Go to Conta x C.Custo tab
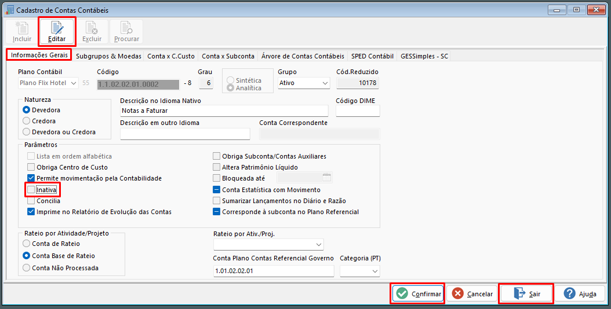Viewport: 611px width, 309px height. pyautogui.click(x=170, y=56)
